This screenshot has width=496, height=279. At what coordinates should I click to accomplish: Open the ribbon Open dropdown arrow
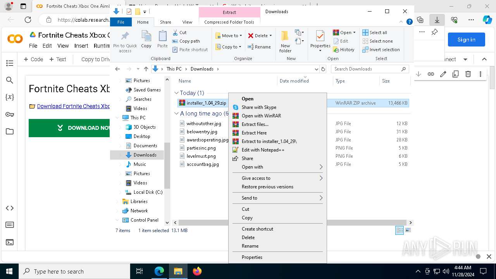[354, 33]
